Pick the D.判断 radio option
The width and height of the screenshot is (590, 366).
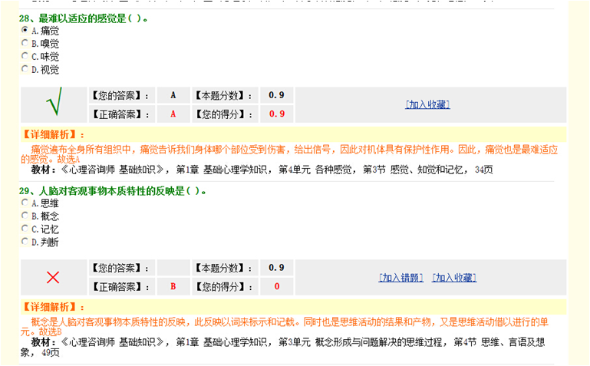pyautogui.click(x=25, y=242)
